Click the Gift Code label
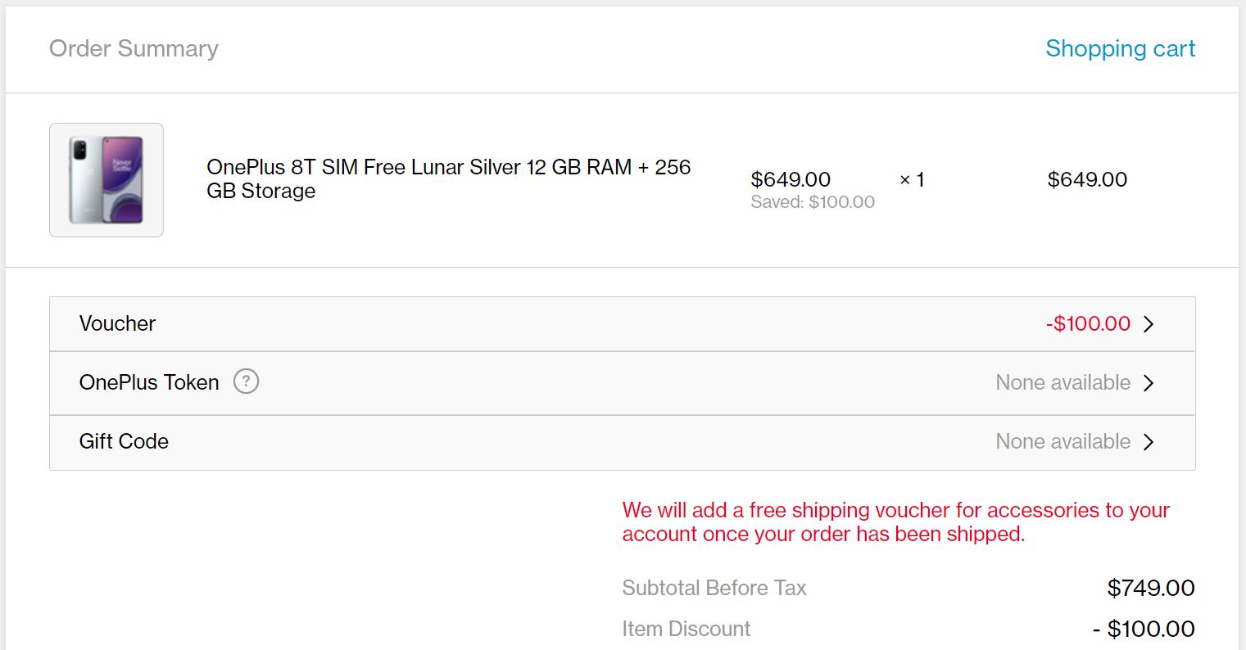The height and width of the screenshot is (650, 1246). coord(124,441)
